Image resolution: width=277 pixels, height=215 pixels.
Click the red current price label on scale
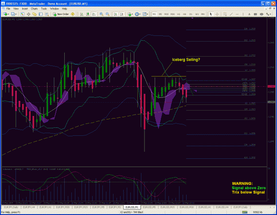click(x=271, y=86)
